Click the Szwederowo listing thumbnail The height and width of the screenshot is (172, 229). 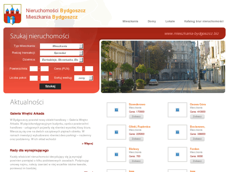point(117,110)
